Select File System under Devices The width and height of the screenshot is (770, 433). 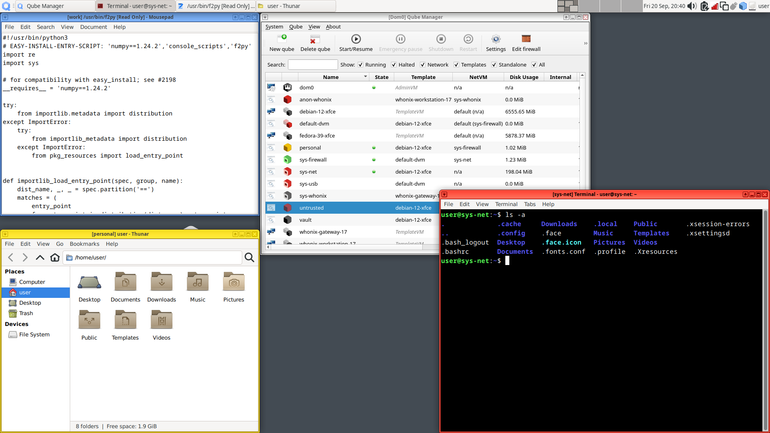[x=34, y=335]
